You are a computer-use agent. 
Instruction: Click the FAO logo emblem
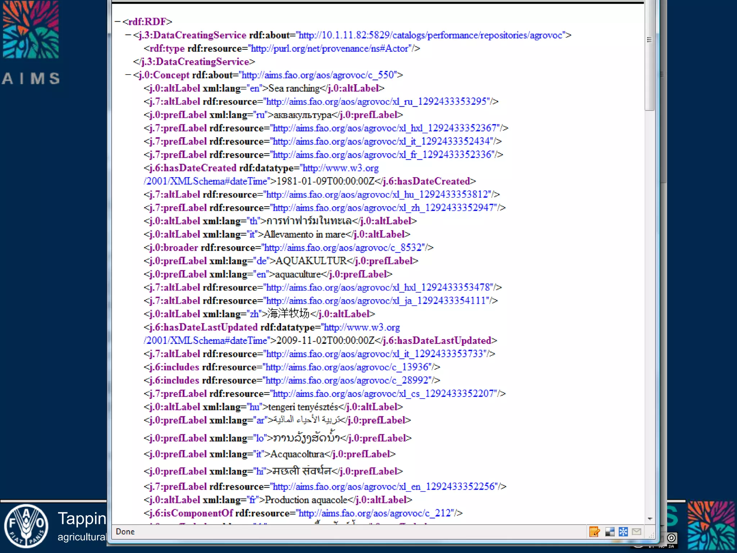26,526
